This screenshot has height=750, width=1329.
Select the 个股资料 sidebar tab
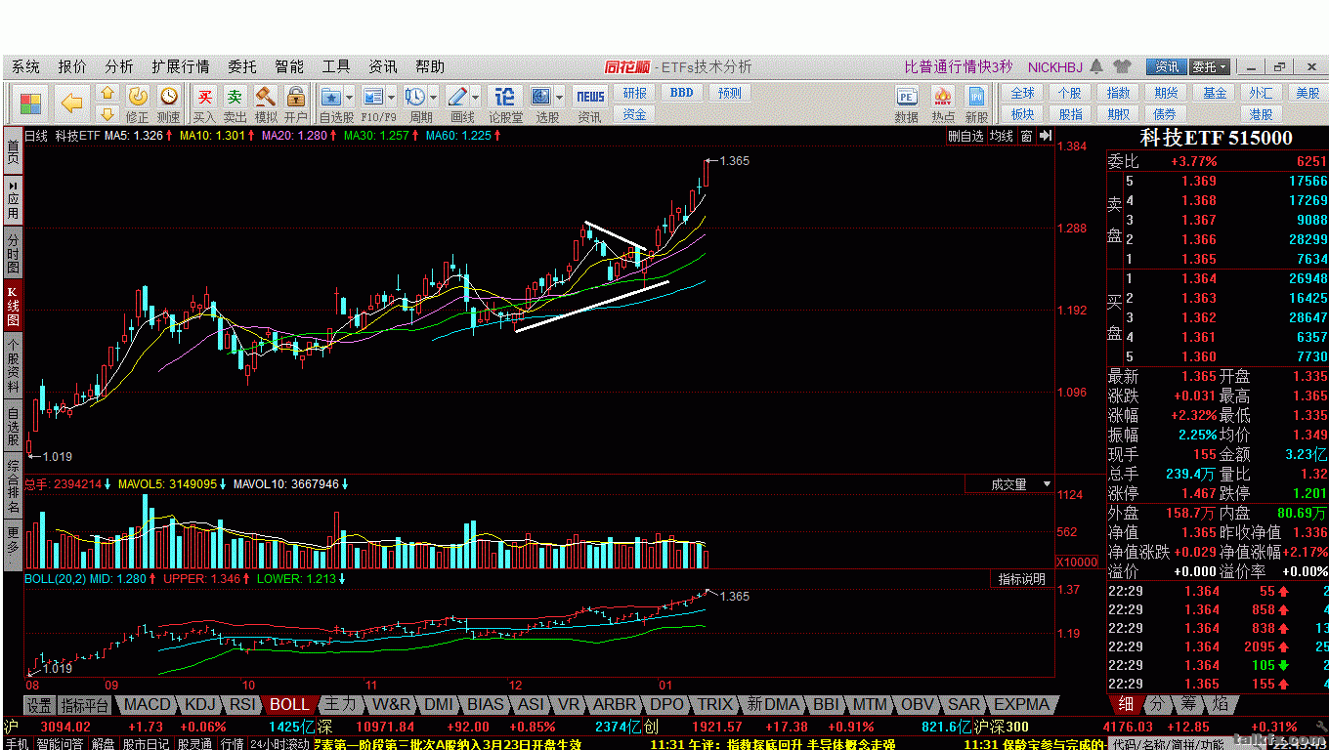(13, 365)
